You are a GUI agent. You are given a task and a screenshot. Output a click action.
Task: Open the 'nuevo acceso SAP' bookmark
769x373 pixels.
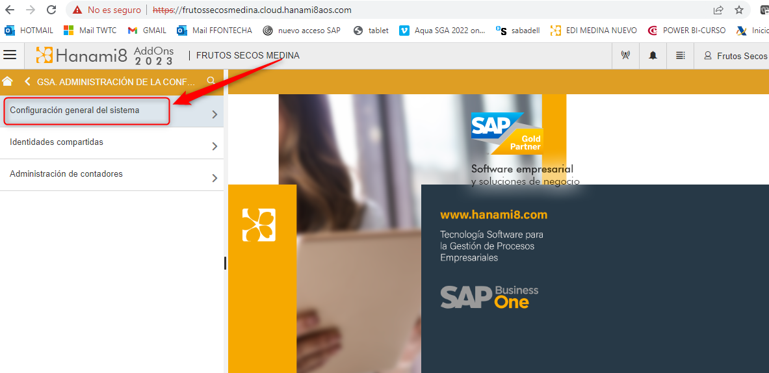[x=302, y=31]
